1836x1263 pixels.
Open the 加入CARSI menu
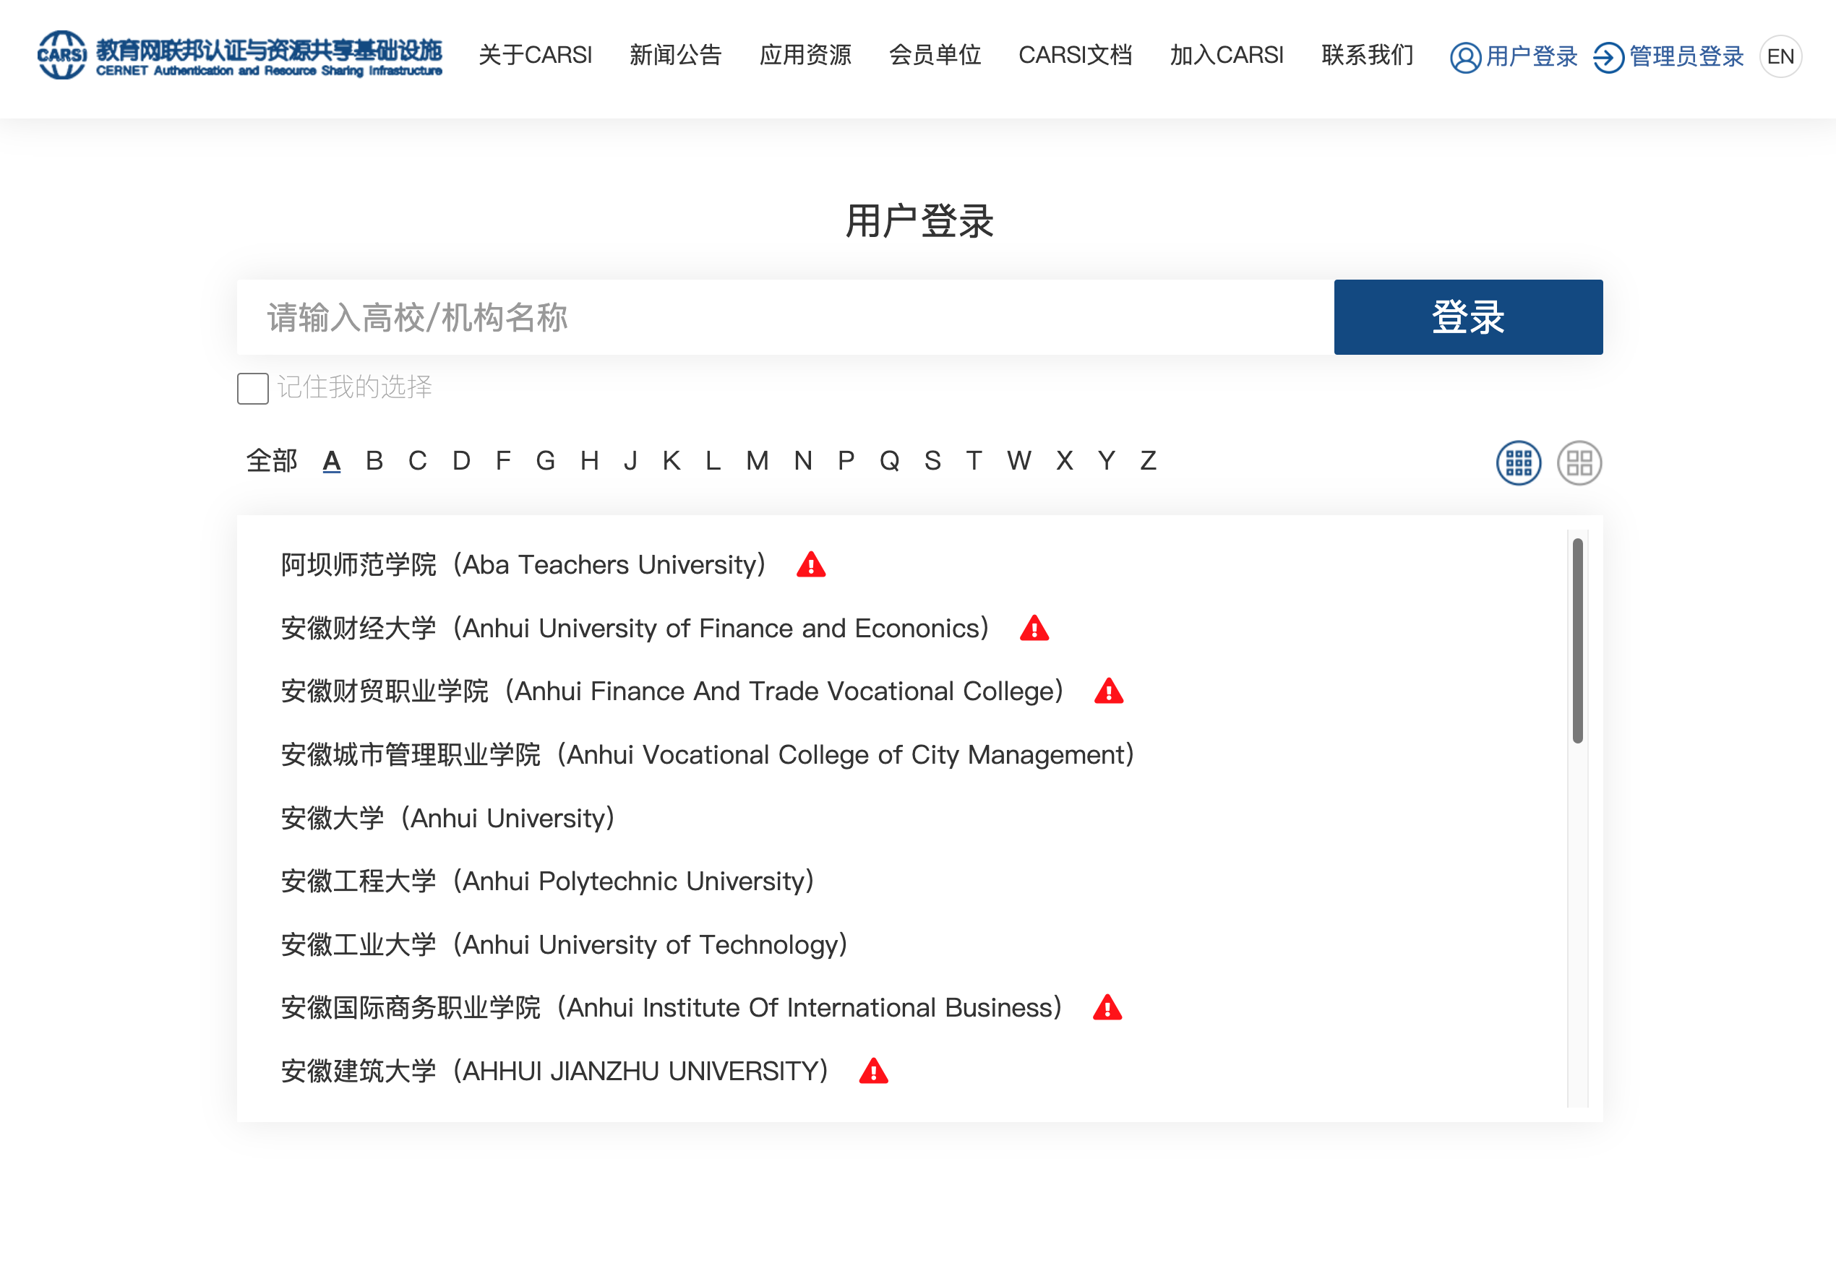(1226, 56)
